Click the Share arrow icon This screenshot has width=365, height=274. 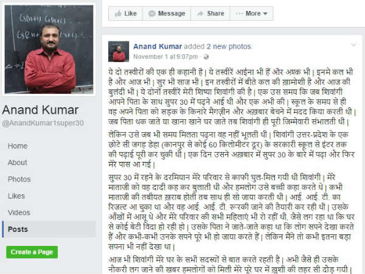[200, 13]
